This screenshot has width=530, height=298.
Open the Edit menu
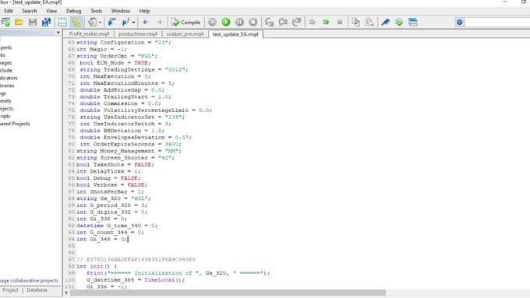[9, 11]
